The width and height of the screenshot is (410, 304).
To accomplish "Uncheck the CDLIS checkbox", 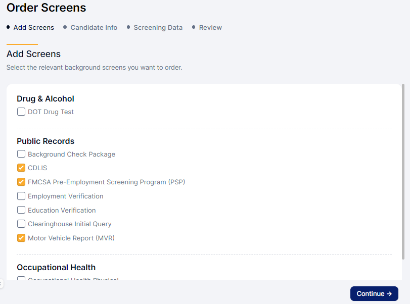I will (21, 168).
